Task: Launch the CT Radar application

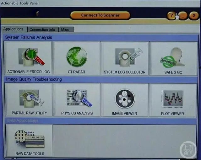Action: point(77,58)
